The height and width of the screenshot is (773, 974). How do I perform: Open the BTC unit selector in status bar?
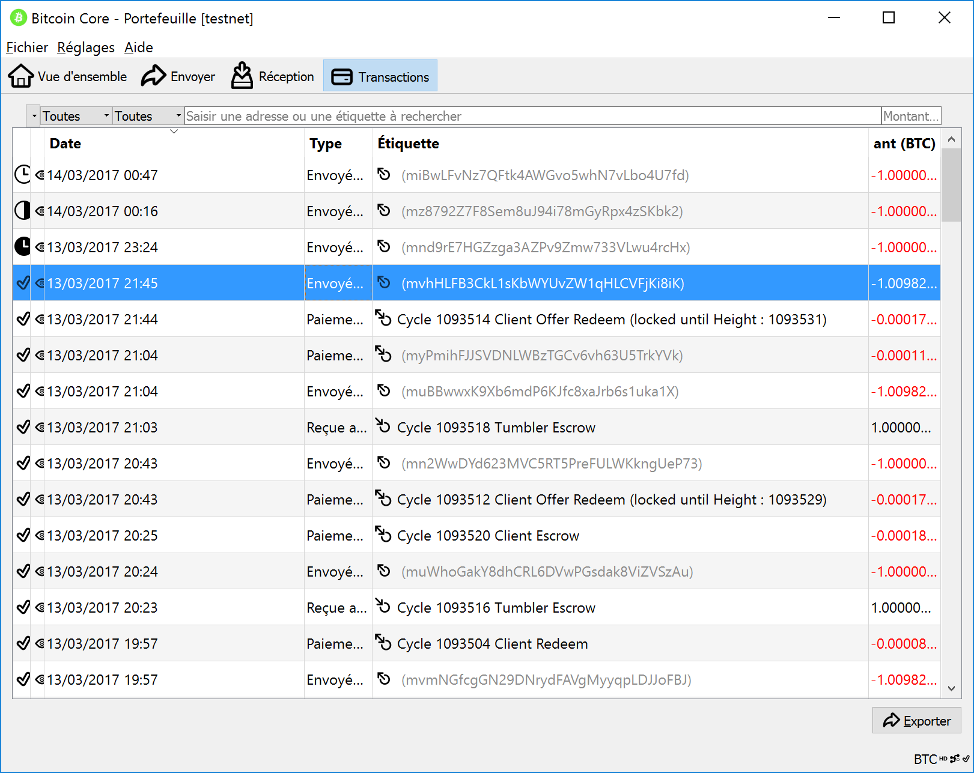pos(925,759)
